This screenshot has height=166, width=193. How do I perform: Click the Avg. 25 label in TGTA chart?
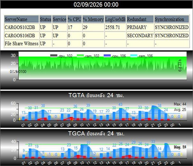tap(180, 110)
